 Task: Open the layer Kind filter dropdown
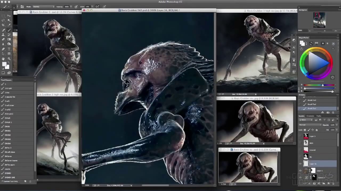tap(306, 120)
